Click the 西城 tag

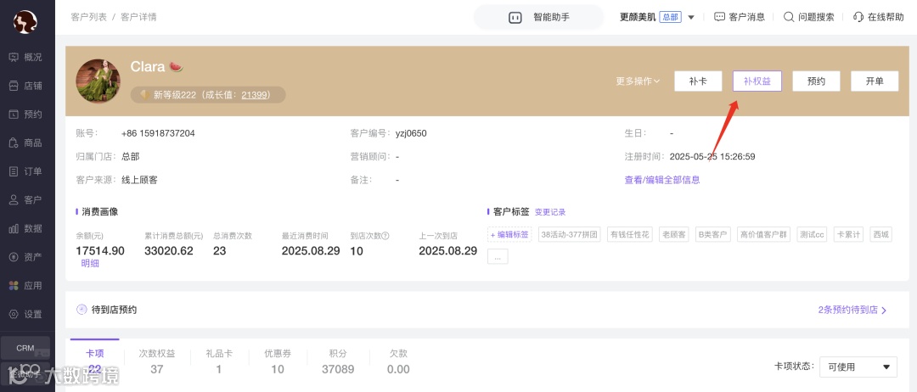point(880,235)
